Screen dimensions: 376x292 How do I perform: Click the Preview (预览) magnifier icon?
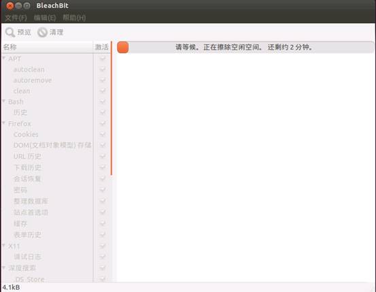tap(10, 32)
